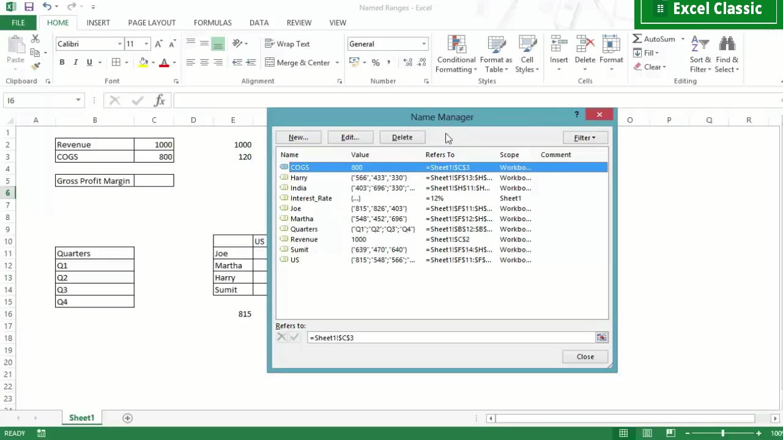Viewport: 783px width, 440px height.
Task: Switch to the INSERT tab
Action: [x=98, y=23]
